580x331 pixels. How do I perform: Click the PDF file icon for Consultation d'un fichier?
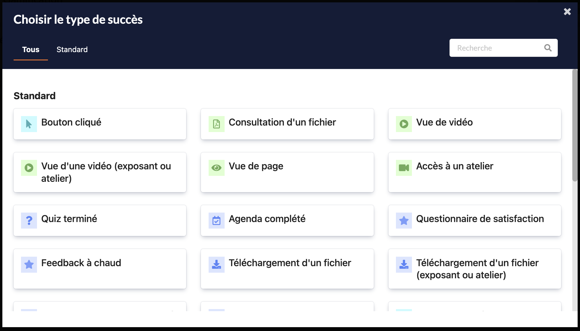[x=216, y=124]
